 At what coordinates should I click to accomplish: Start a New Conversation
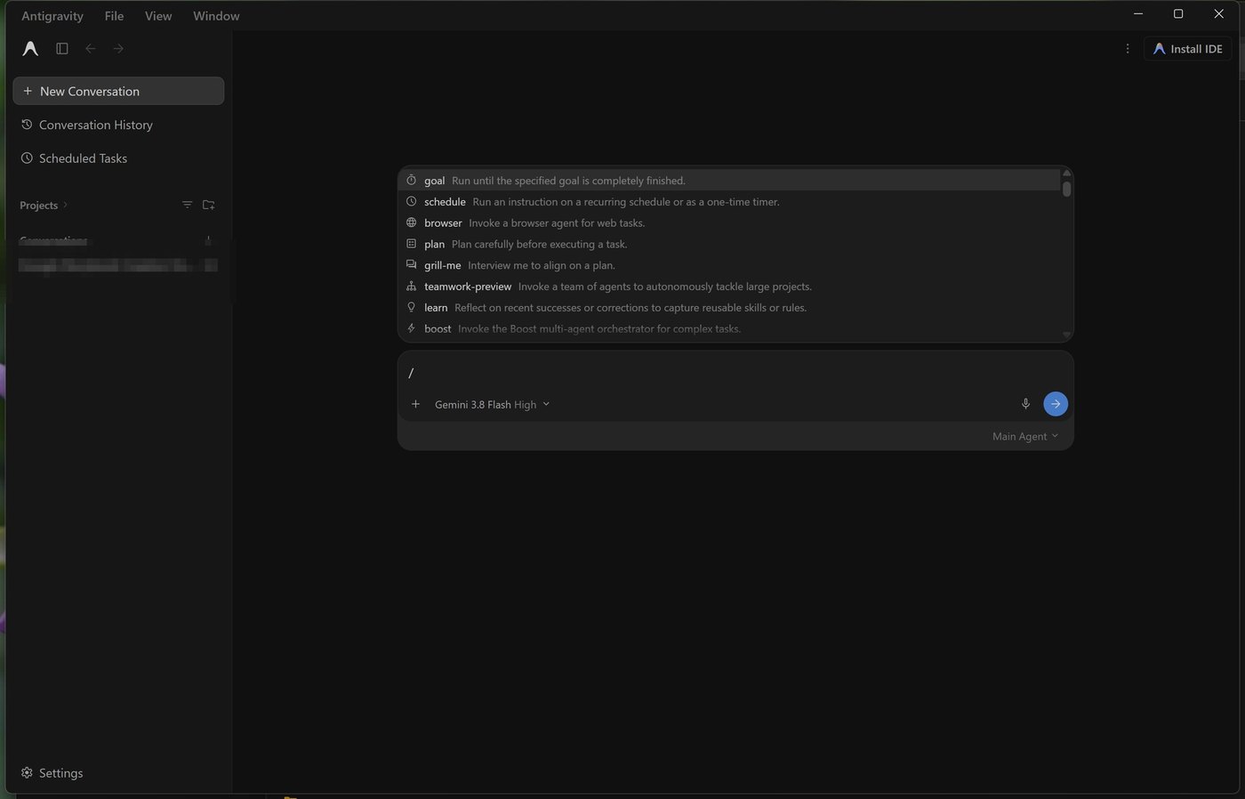pos(118,91)
